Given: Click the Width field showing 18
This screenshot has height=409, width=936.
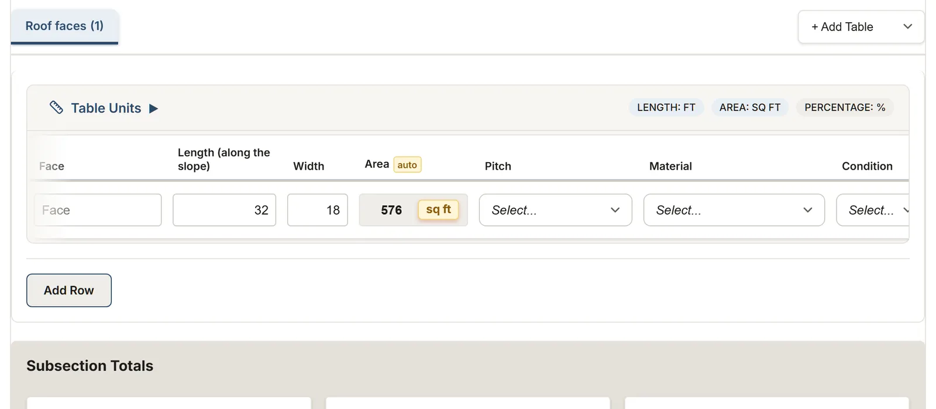Looking at the screenshot, I should point(318,210).
